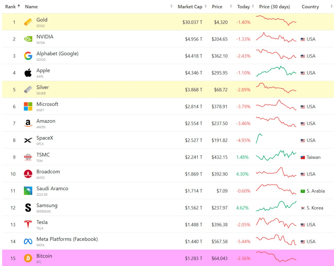Image resolution: width=334 pixels, height=266 pixels.
Task: Click the Amazon logo icon
Action: point(28,123)
